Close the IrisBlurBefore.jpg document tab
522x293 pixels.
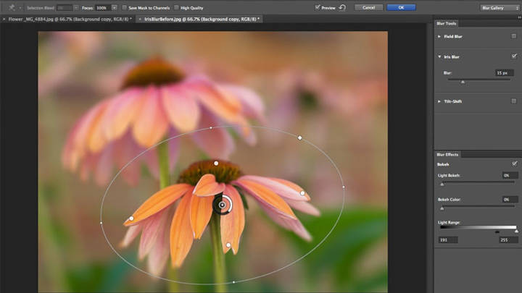(x=140, y=20)
